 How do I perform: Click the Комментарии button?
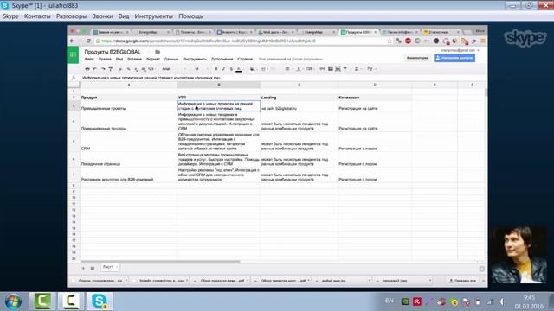click(417, 58)
